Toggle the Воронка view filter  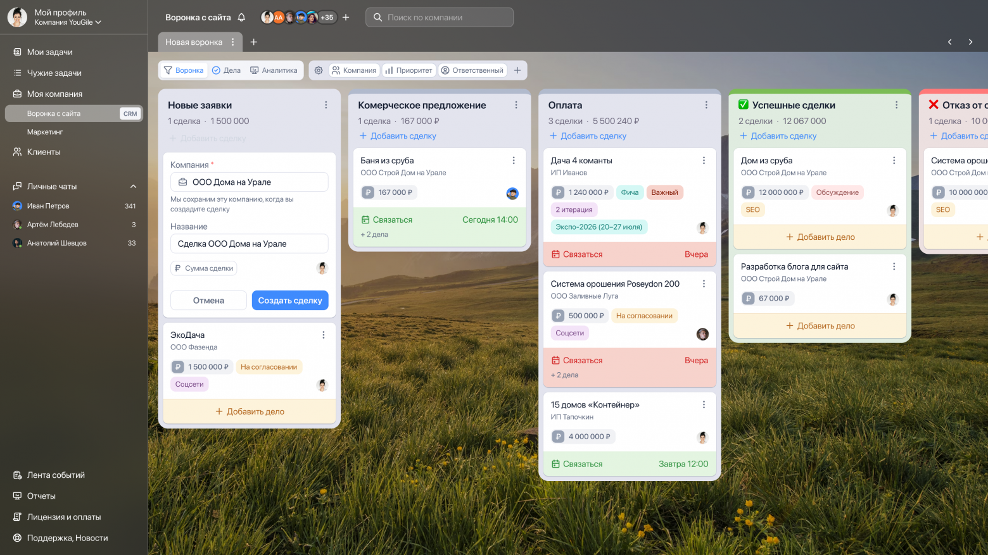click(184, 70)
